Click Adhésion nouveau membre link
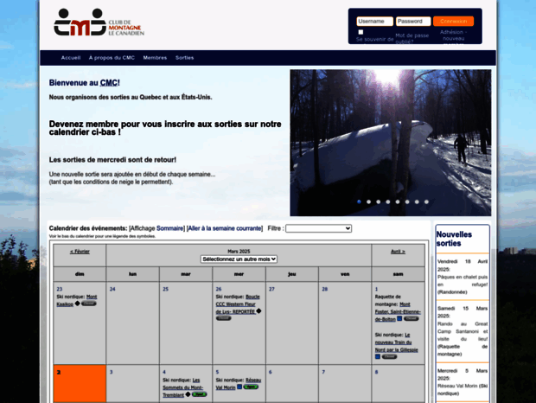536x403 pixels. point(453,37)
